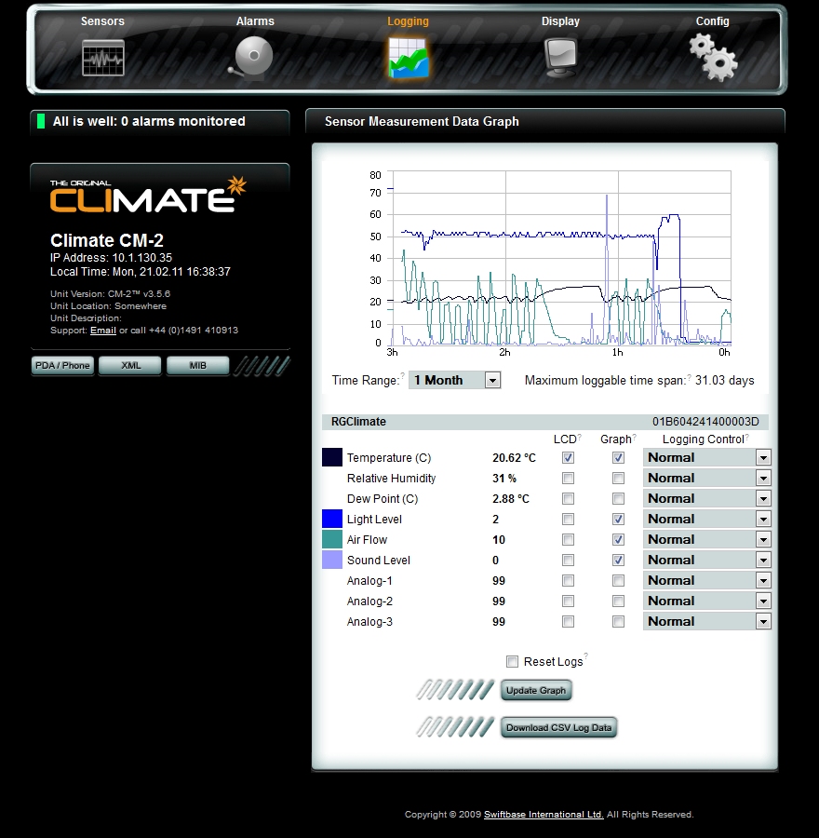Click Download CSV Log Data button

558,727
